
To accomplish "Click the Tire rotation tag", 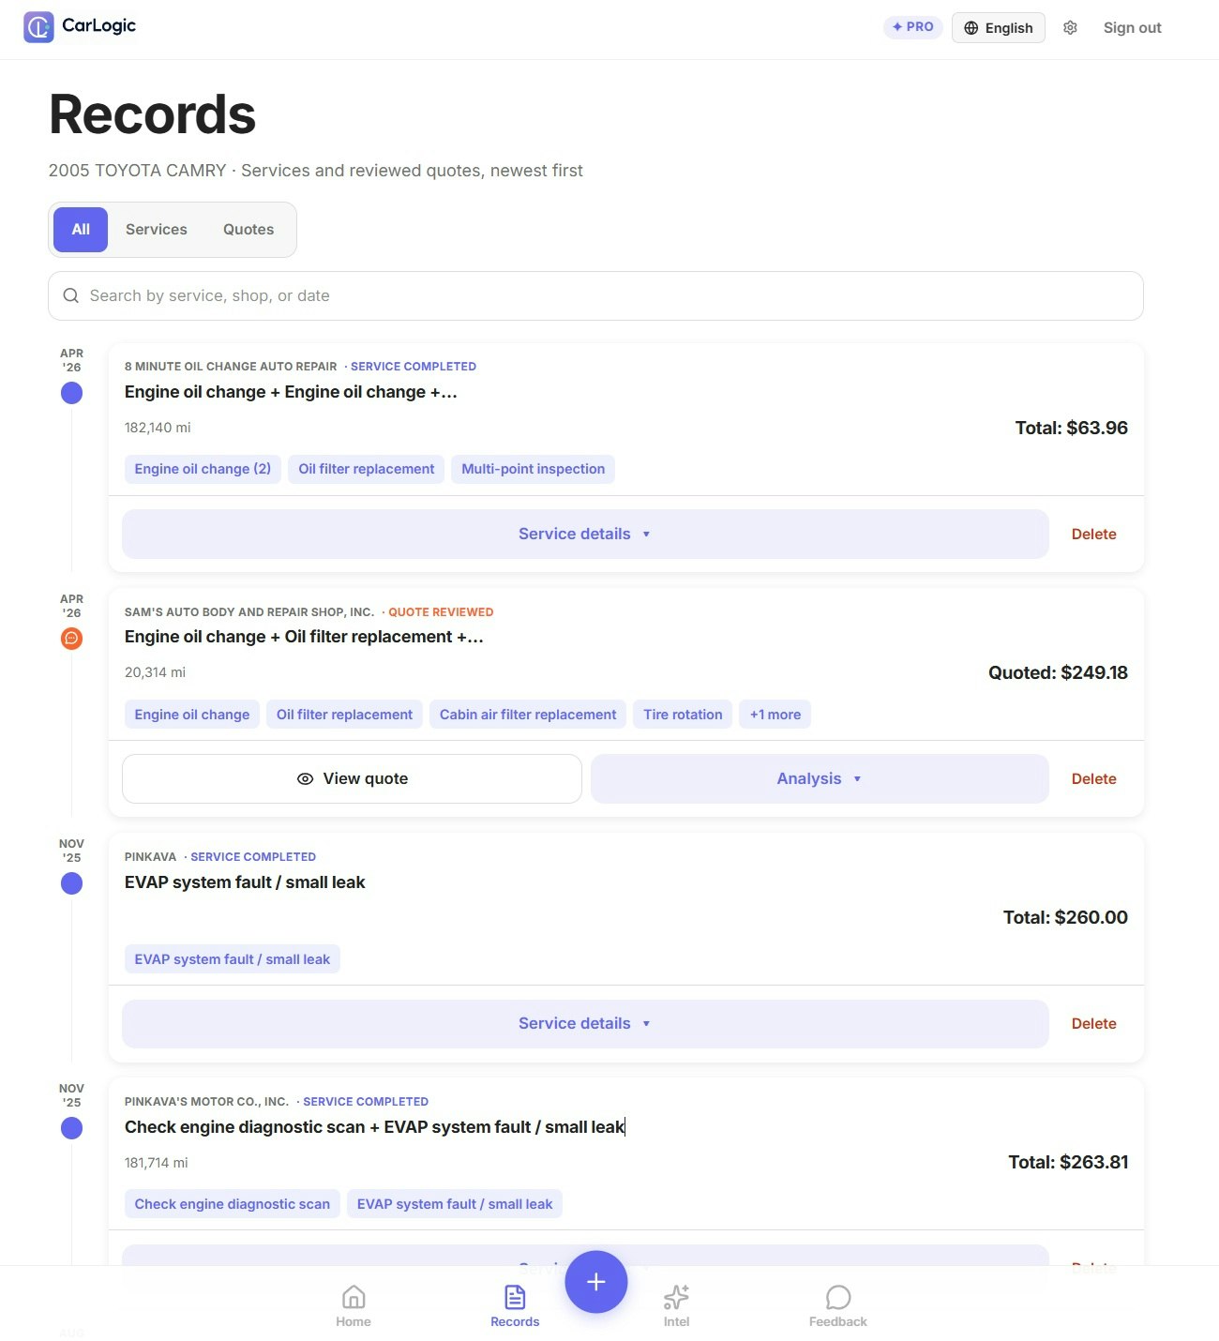I will 683,715.
